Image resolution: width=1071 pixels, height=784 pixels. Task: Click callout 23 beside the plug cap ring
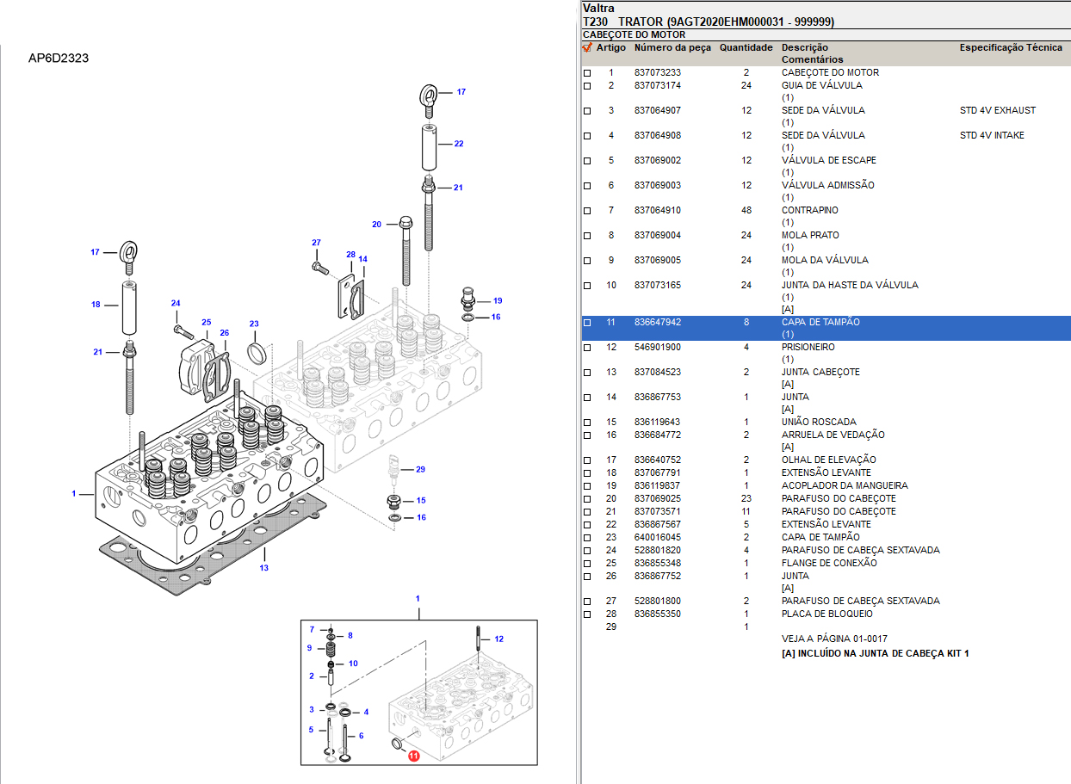pos(254,324)
